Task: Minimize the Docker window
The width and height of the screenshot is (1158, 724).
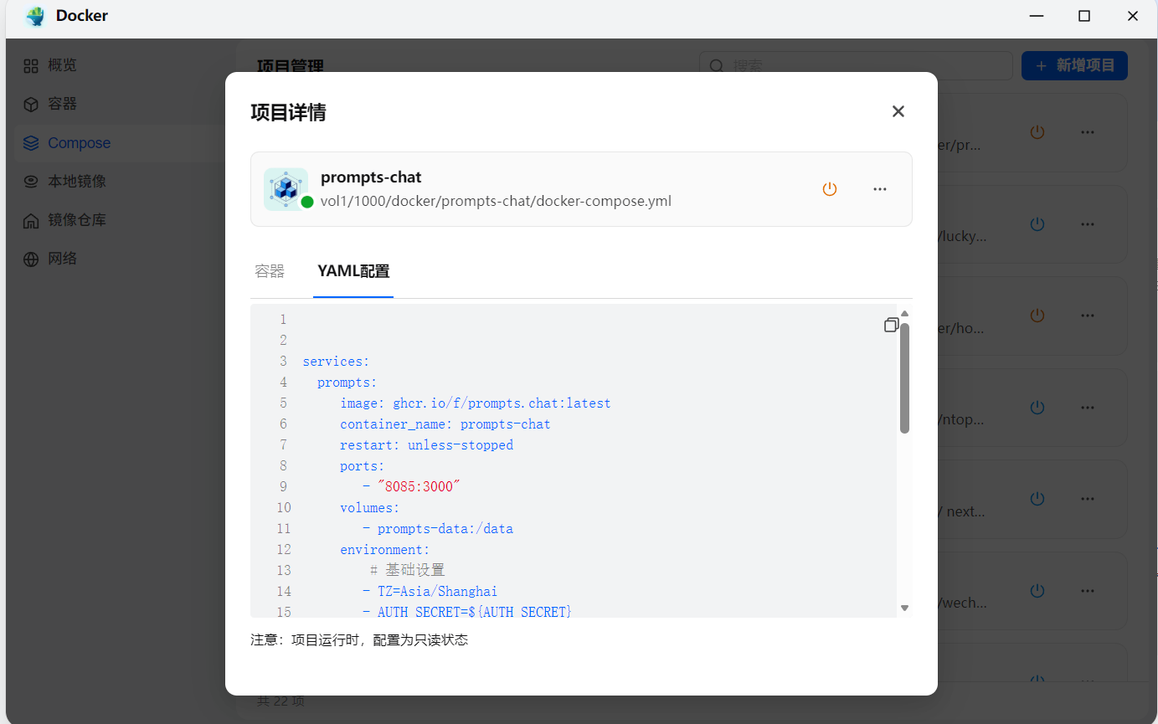Action: click(1037, 16)
